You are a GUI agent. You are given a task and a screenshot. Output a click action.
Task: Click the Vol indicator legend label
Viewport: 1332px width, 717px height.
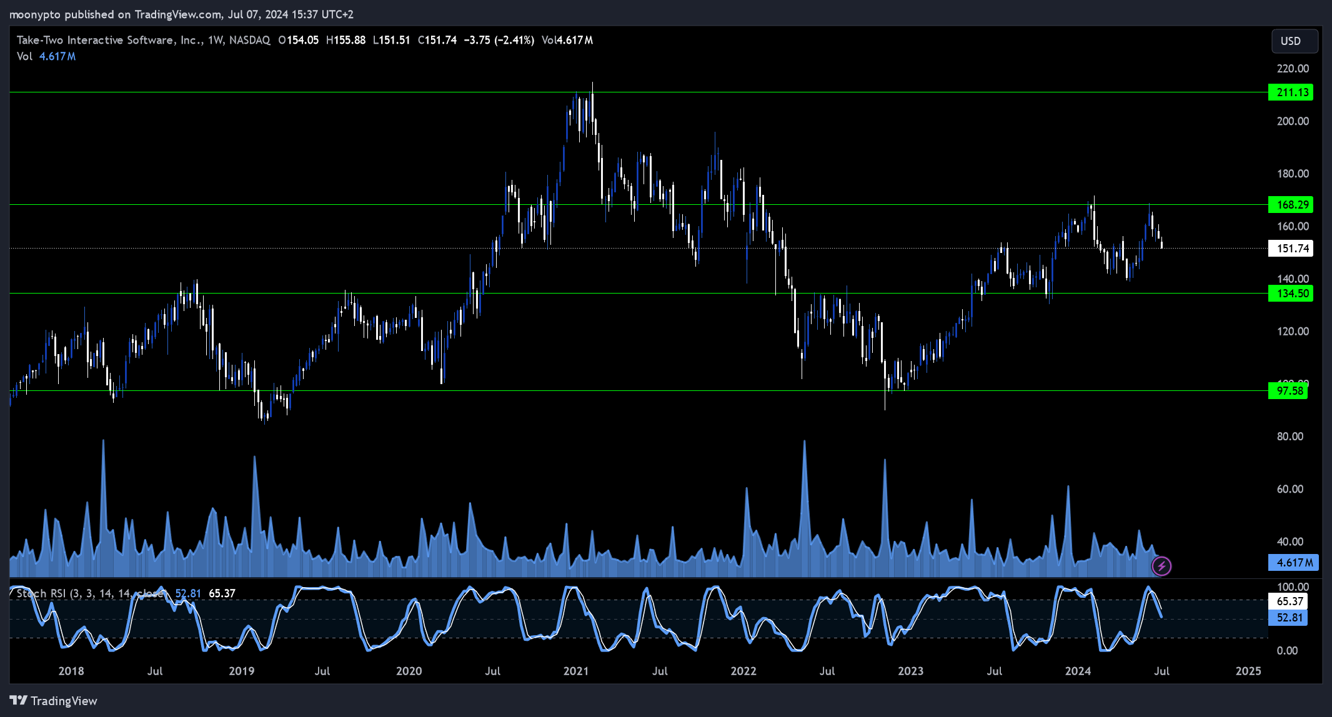coord(24,56)
